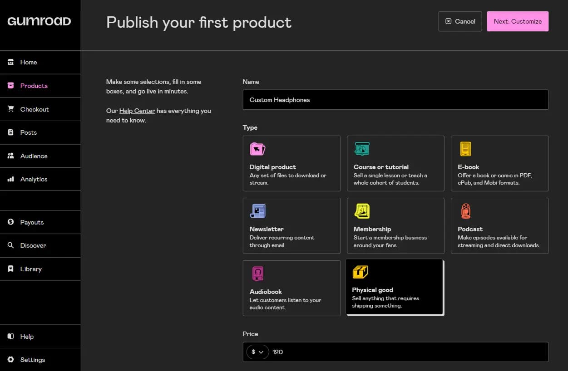Open the Help Center link
The height and width of the screenshot is (371, 568).
click(137, 111)
